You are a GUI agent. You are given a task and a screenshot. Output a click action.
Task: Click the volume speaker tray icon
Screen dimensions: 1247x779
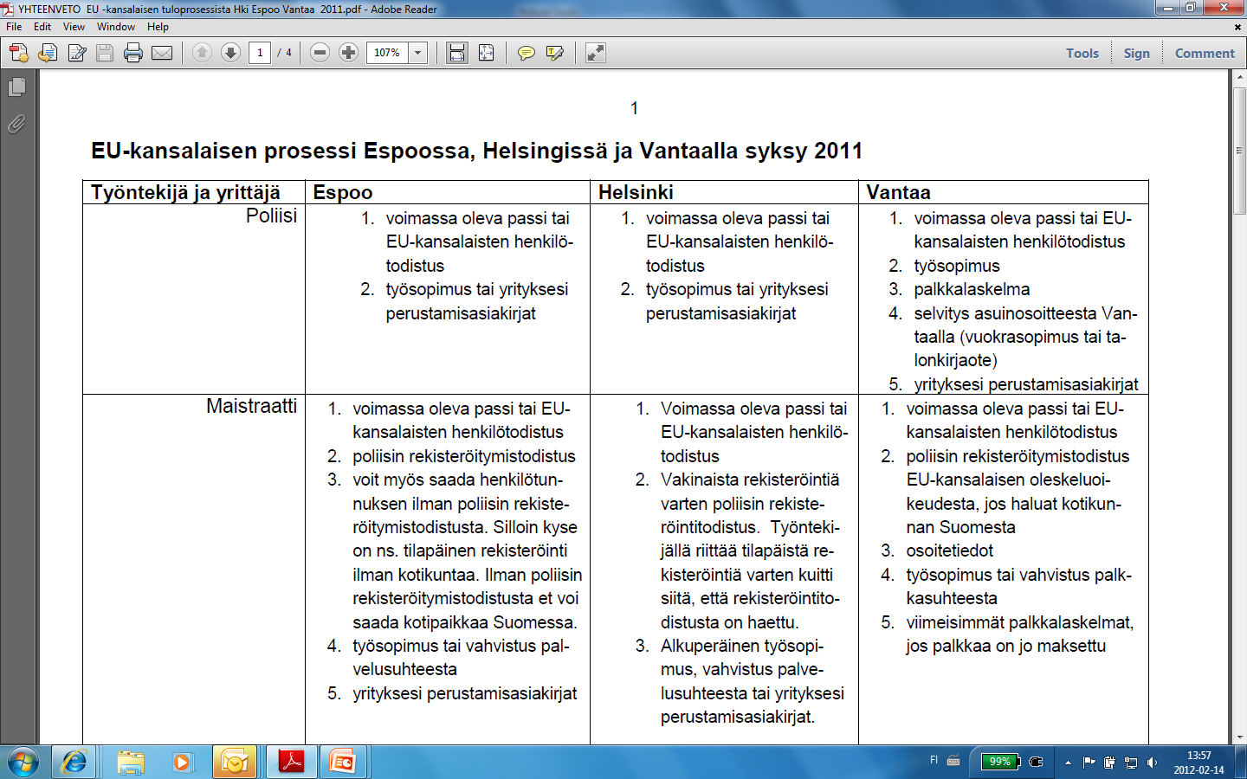(x=1152, y=763)
